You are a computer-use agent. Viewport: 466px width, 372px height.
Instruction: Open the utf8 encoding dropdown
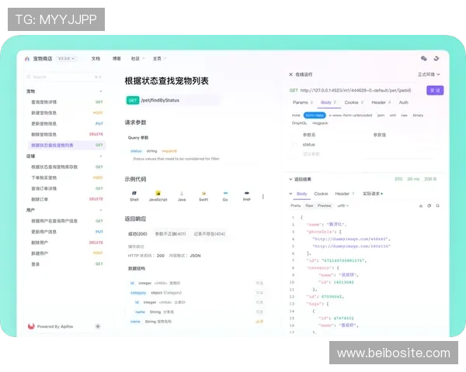[x=343, y=205]
